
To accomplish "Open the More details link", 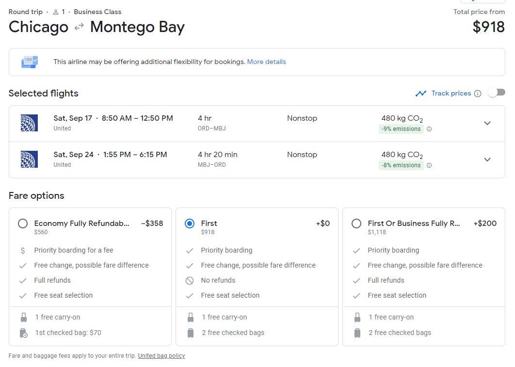I will click(266, 62).
